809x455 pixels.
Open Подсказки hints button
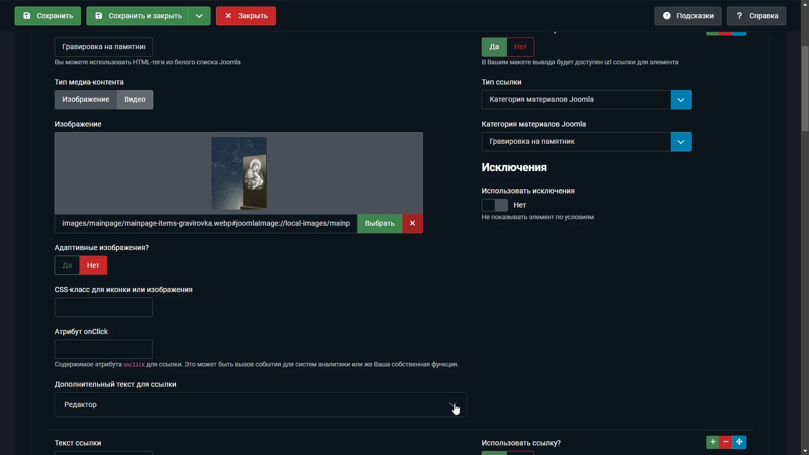(688, 16)
